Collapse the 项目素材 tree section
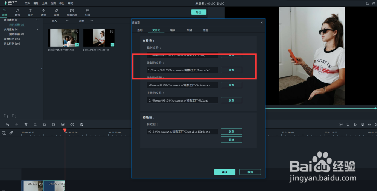Screen dimensions: 377x191 [37, 20]
